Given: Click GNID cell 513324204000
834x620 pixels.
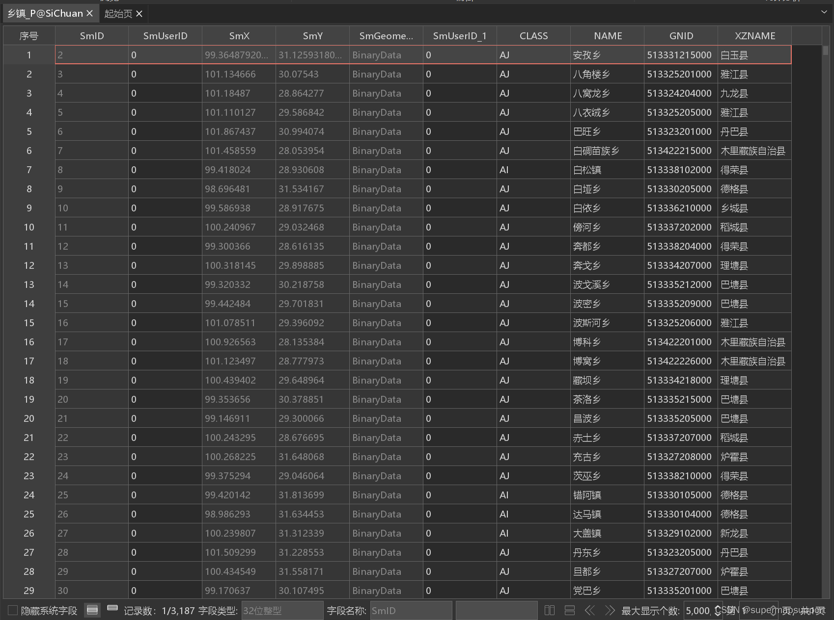Looking at the screenshot, I should 681,93.
